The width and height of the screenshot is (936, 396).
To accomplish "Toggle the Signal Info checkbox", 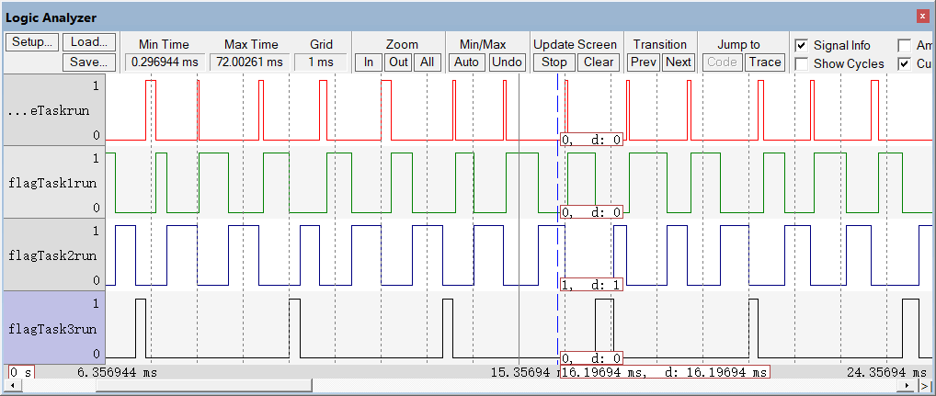I will coord(803,45).
